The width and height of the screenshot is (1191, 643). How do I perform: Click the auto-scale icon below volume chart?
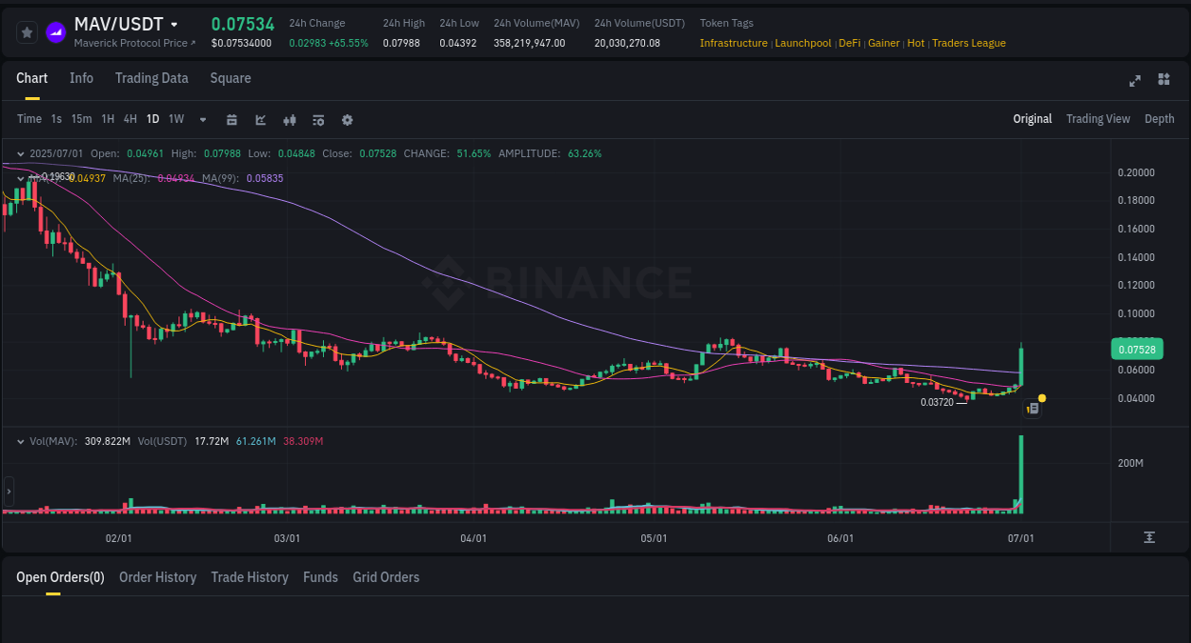click(1149, 537)
